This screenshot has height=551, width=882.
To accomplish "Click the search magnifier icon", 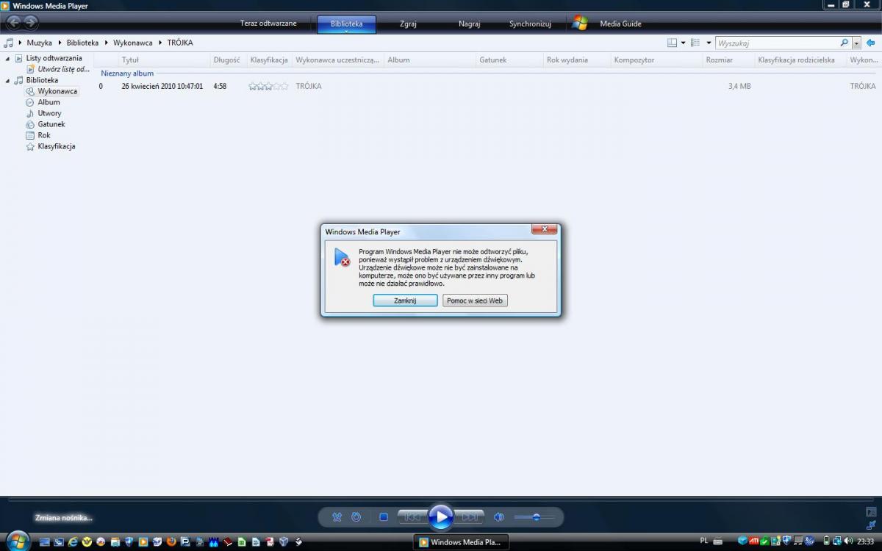I will tap(845, 43).
